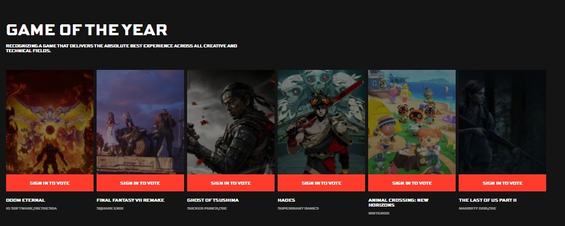Vote sign-in button for Ghost of Tsushima
Screen dimensions: 565x226
pyautogui.click(x=231, y=183)
